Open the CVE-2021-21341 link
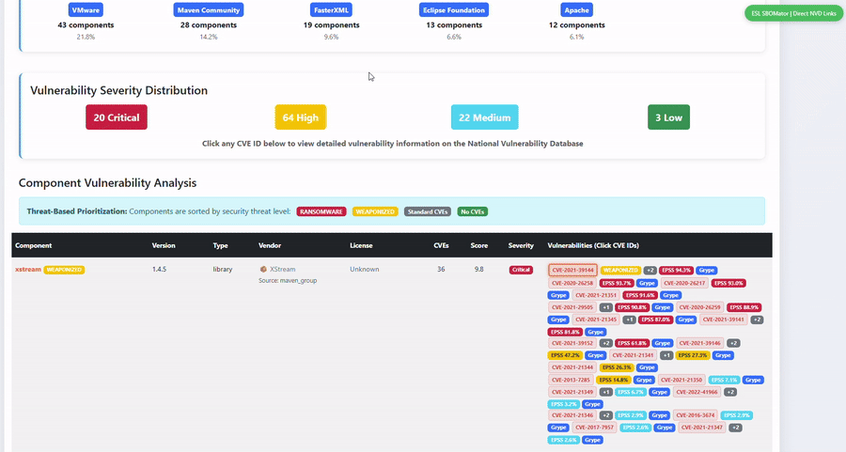Viewport: 846px width, 452px height. pos(634,355)
